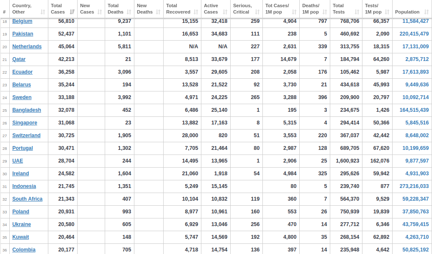Click Switzerland population 8,648,002
Screen dimensions: 432x254
click(417, 135)
